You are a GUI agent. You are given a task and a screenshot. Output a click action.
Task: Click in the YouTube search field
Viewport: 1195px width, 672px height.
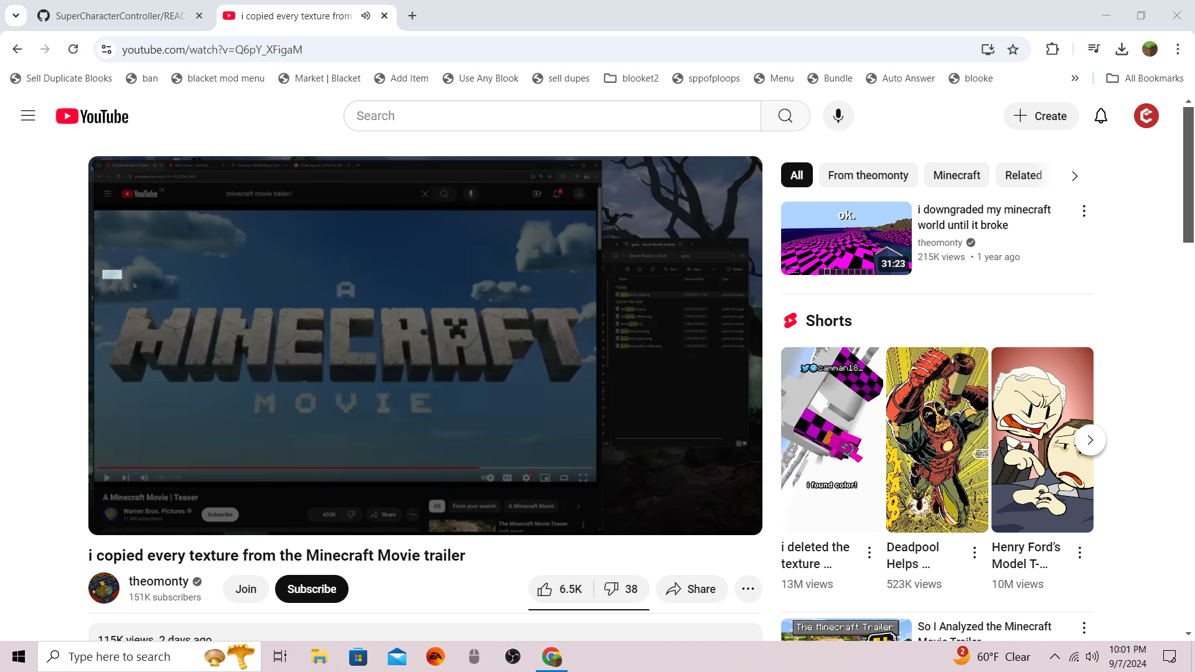(551, 116)
